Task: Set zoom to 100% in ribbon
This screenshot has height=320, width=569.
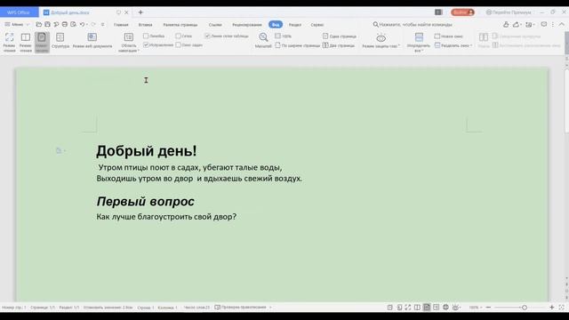Action: tap(284, 36)
